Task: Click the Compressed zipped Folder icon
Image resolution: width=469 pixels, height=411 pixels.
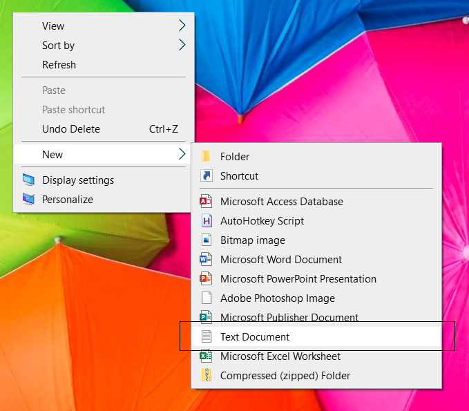Action: 207,375
